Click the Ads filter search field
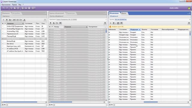This screenshot has height=108, width=192. [152, 105]
